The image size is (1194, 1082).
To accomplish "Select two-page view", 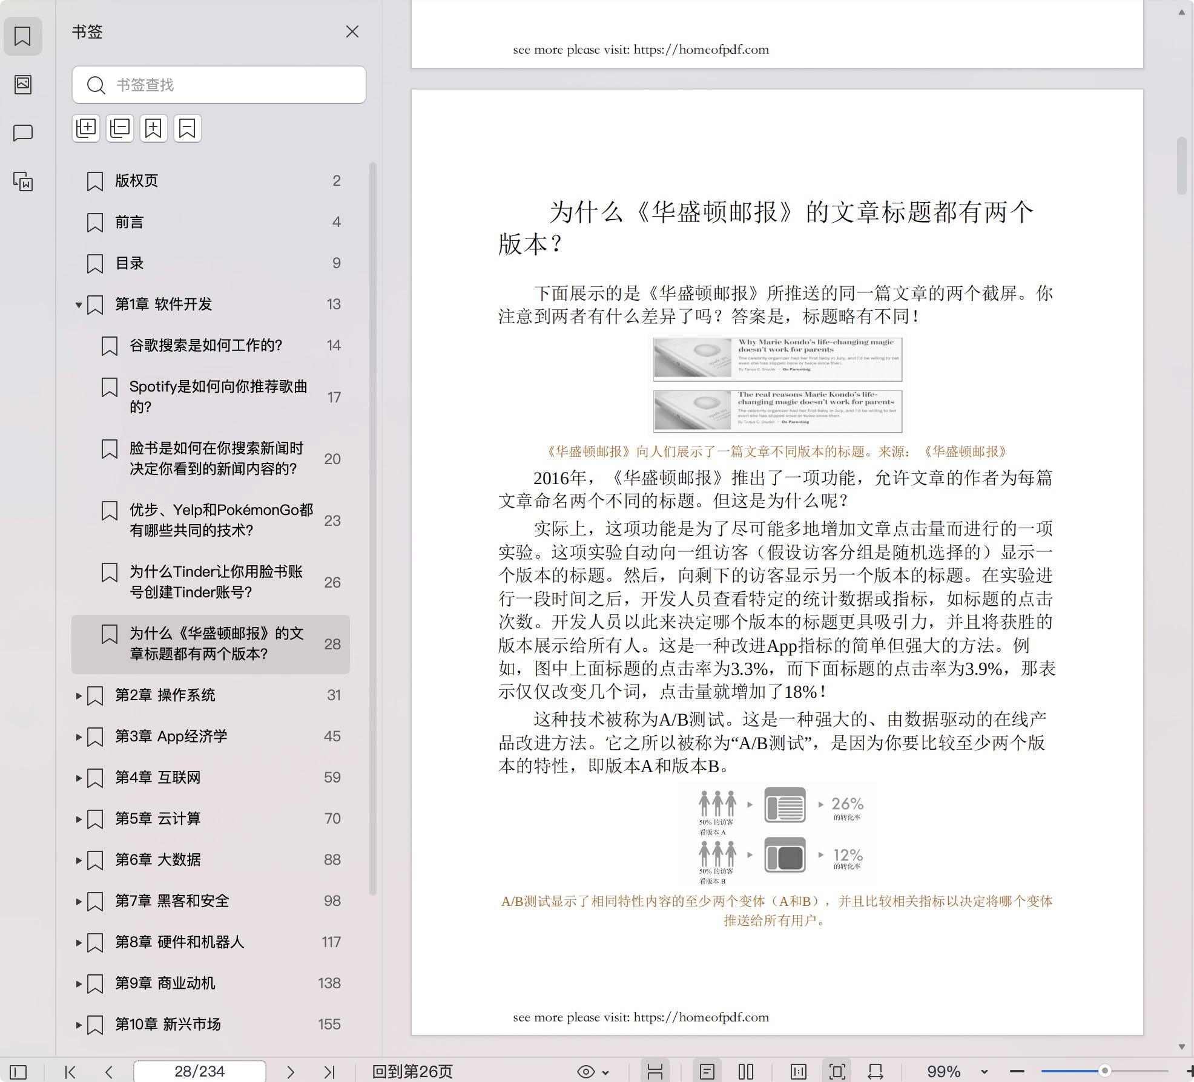I will pos(746,1071).
